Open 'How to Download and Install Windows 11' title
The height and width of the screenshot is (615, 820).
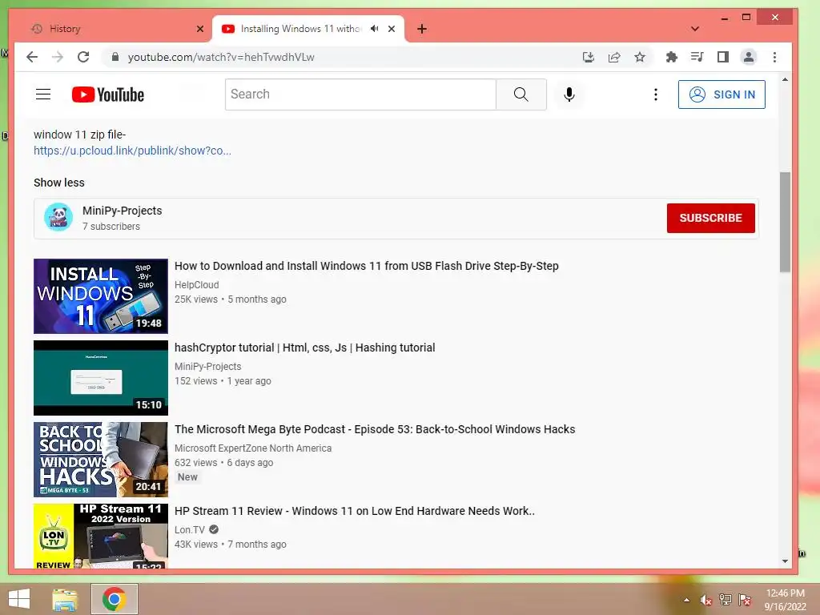tap(366, 266)
